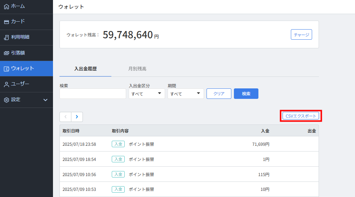Open the 引落額 money icon item

tap(6, 53)
